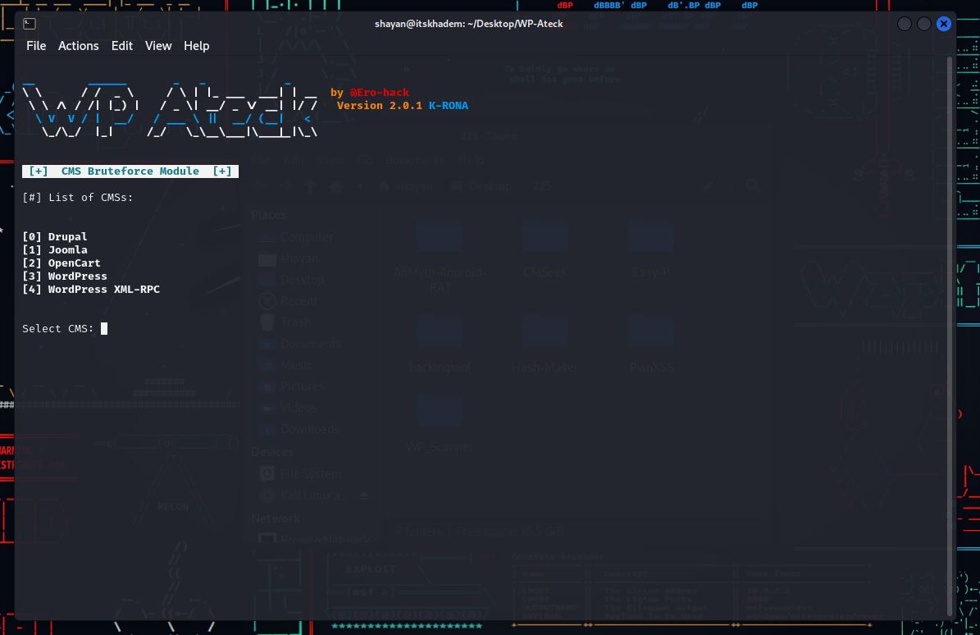The width and height of the screenshot is (980, 635).
Task: Maximize the terminal window
Action: click(923, 24)
